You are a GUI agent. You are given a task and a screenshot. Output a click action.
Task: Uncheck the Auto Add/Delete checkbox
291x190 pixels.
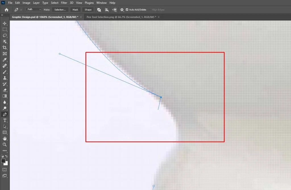(127, 10)
